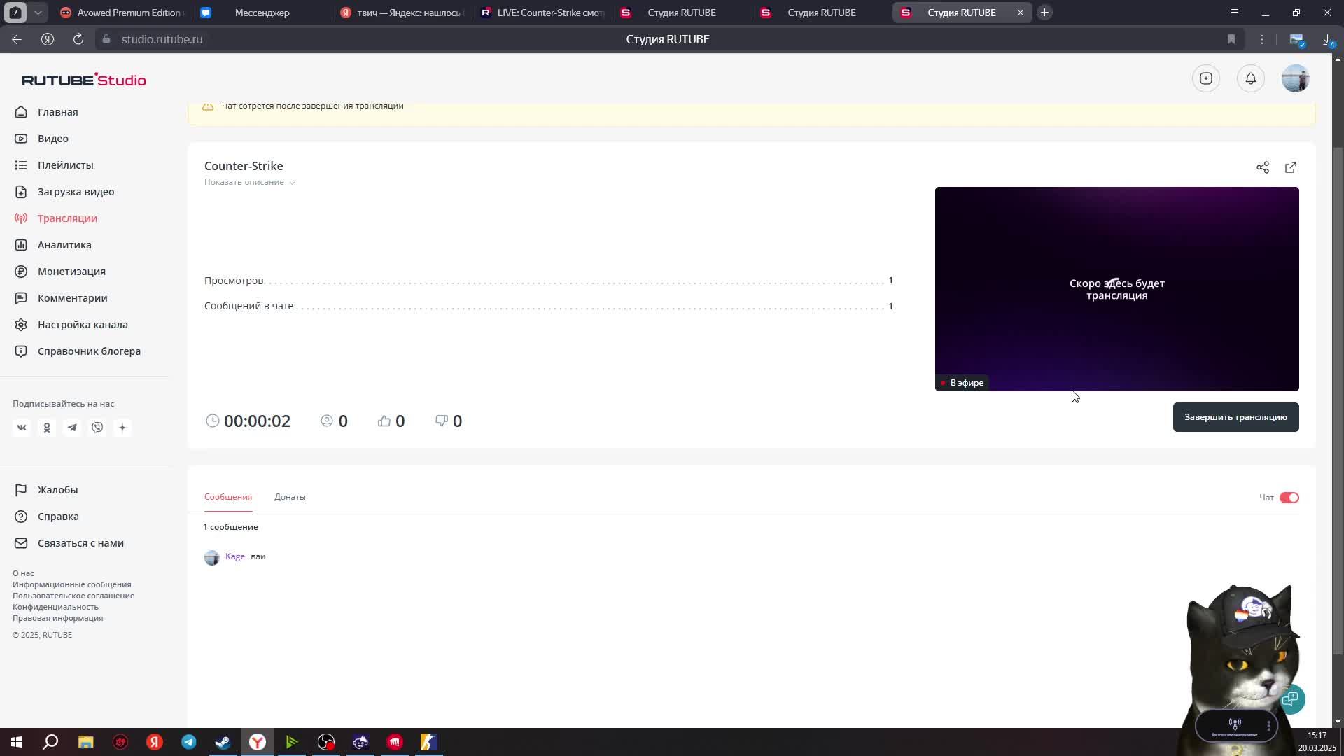Open browser tab list dropdown arrow

38,13
